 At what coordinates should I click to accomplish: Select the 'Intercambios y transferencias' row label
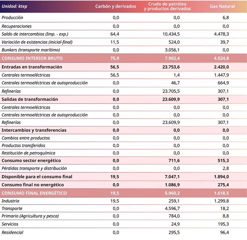34,130
